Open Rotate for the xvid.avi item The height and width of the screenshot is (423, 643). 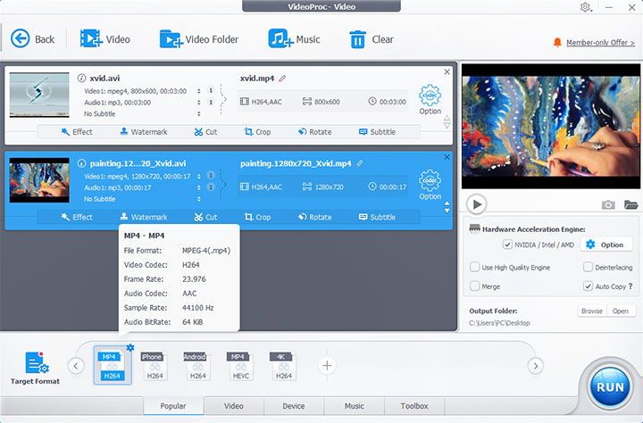point(314,132)
